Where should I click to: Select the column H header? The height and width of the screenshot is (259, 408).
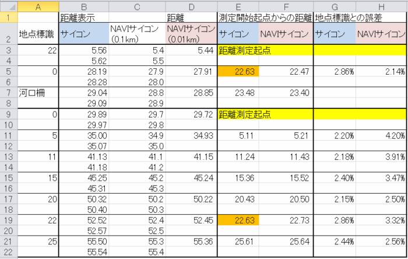tap(381, 6)
